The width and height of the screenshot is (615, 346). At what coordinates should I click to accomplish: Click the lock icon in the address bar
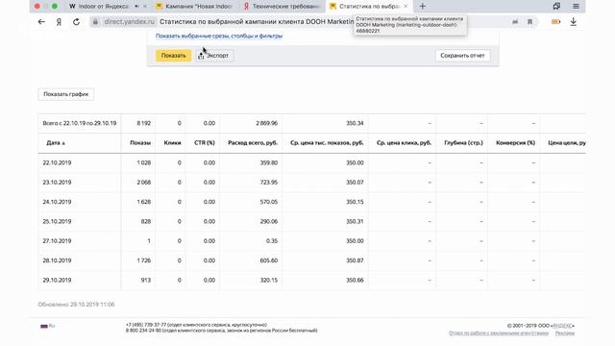click(x=95, y=22)
